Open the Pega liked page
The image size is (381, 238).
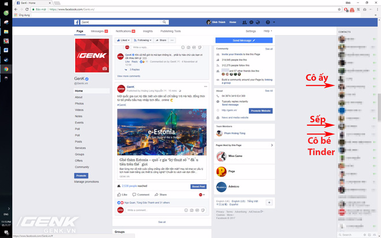[x=231, y=171]
